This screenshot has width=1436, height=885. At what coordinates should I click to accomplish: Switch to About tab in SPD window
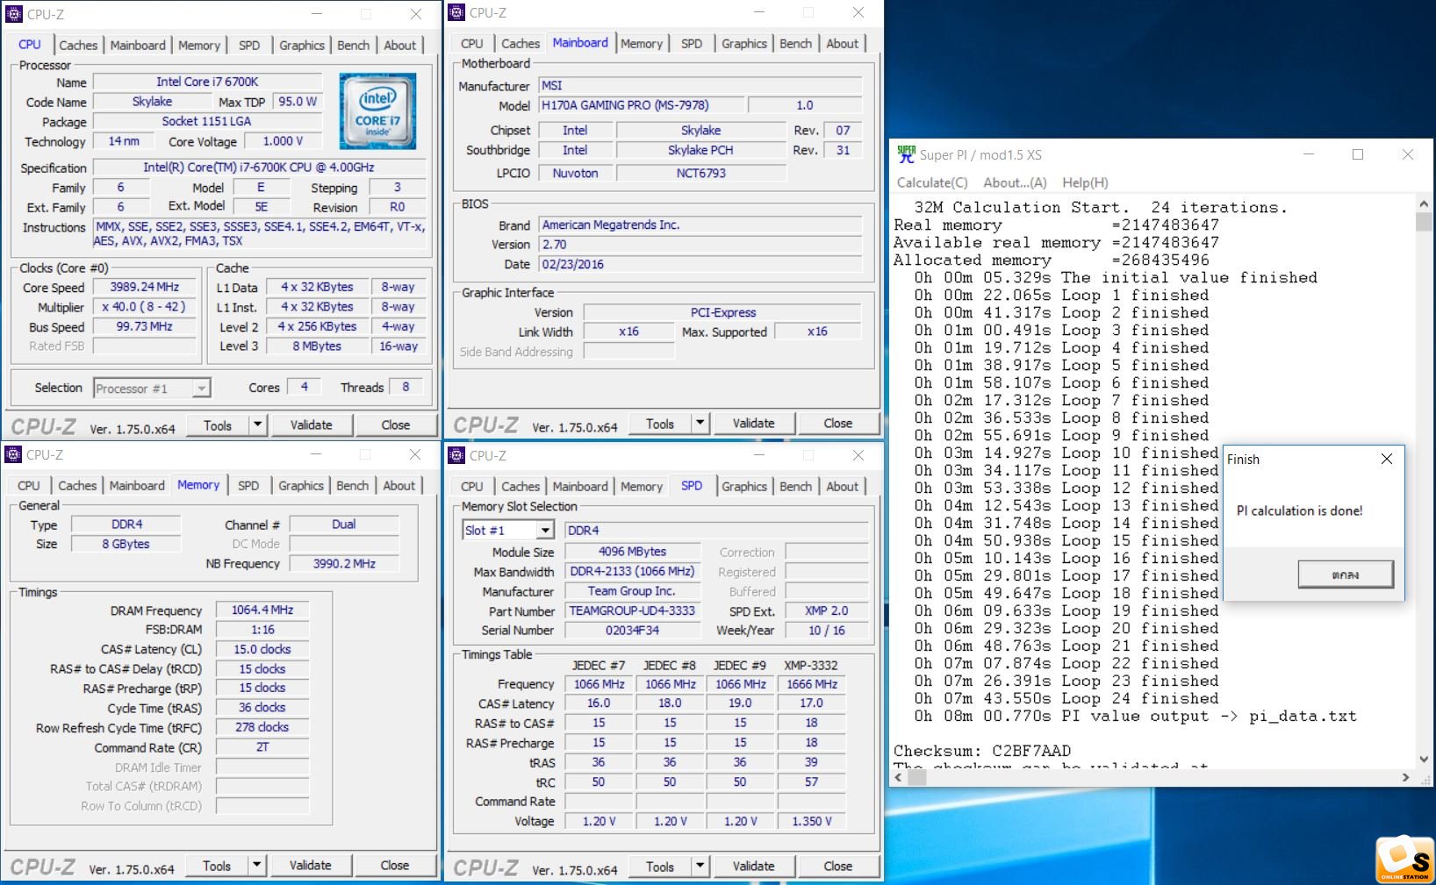point(843,486)
